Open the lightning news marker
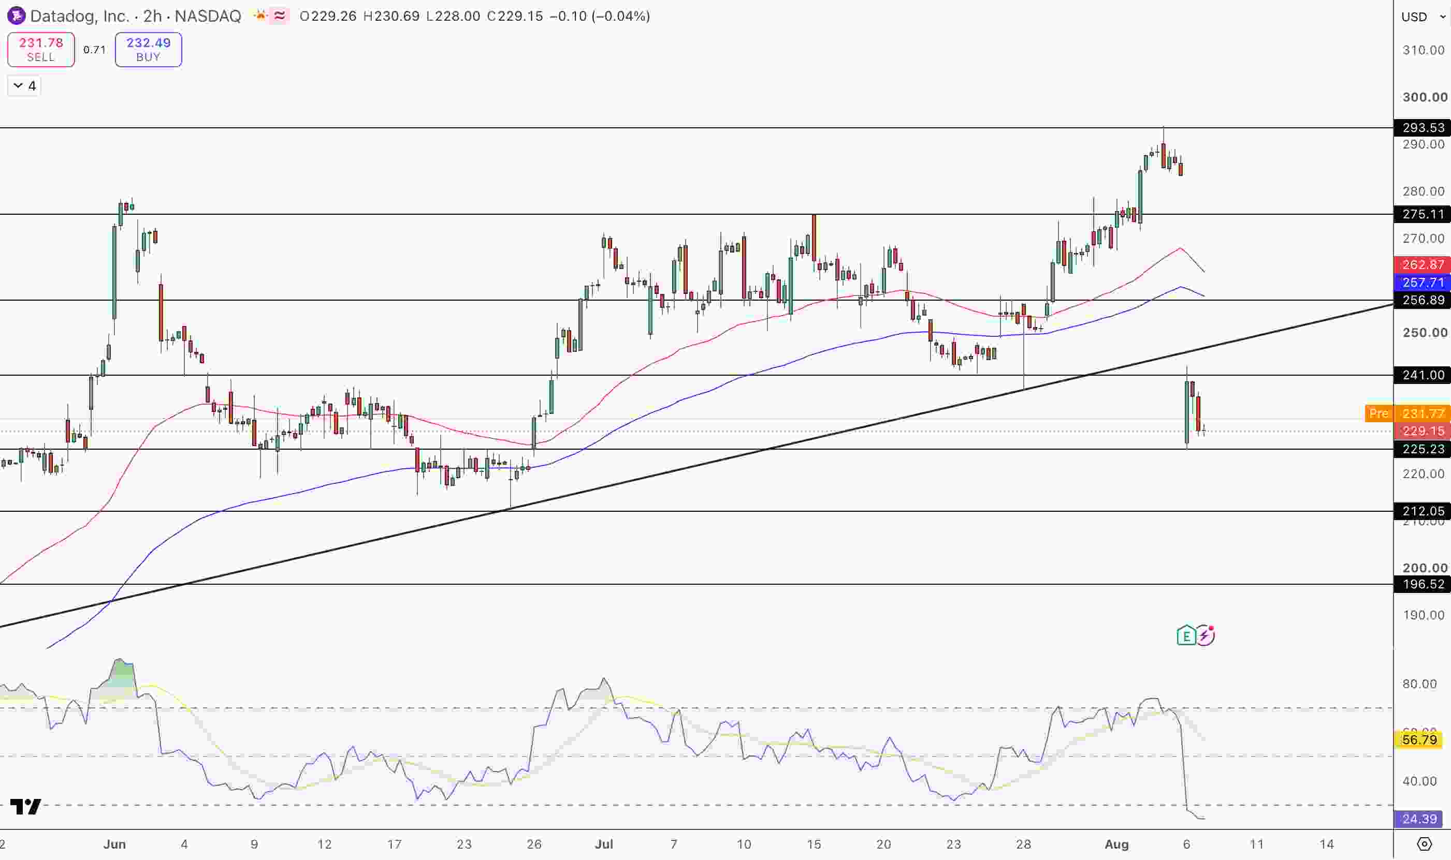 pyautogui.click(x=1206, y=635)
